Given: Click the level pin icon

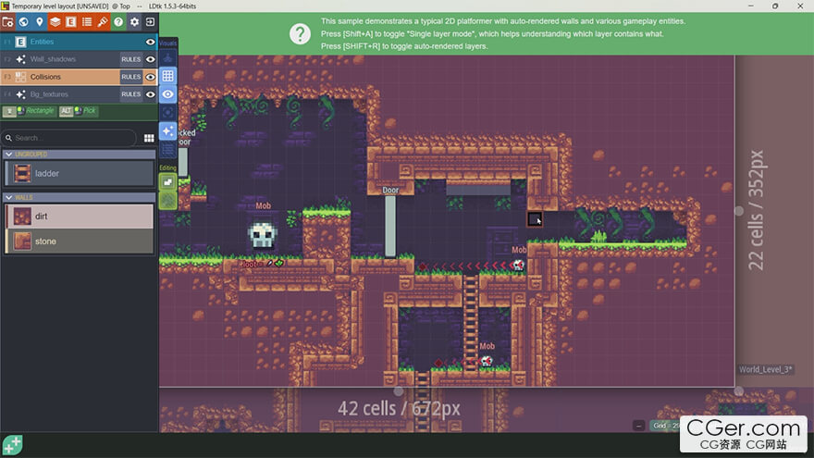Looking at the screenshot, I should [40, 21].
